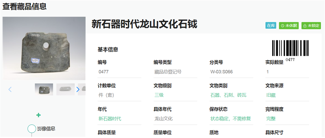
Task: Show next image with right chevron
Action: tap(78, 89)
